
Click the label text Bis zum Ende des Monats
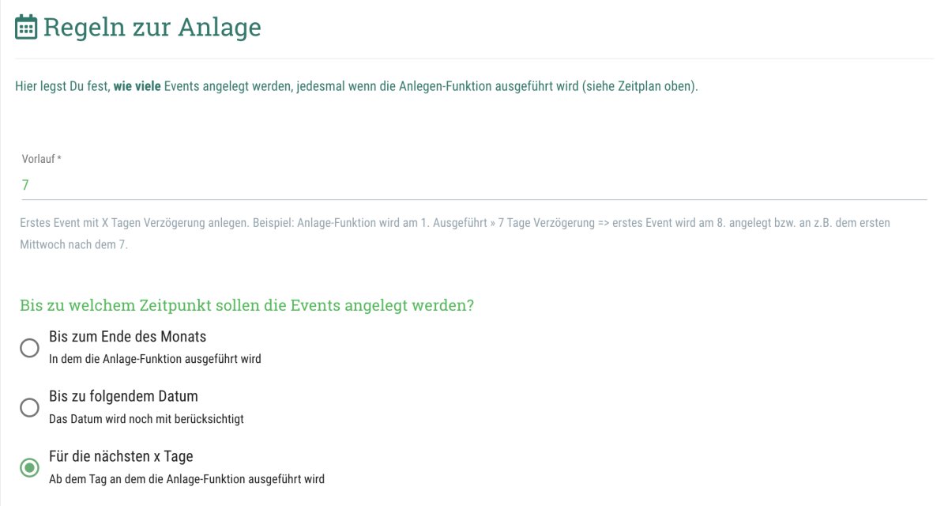pos(127,337)
